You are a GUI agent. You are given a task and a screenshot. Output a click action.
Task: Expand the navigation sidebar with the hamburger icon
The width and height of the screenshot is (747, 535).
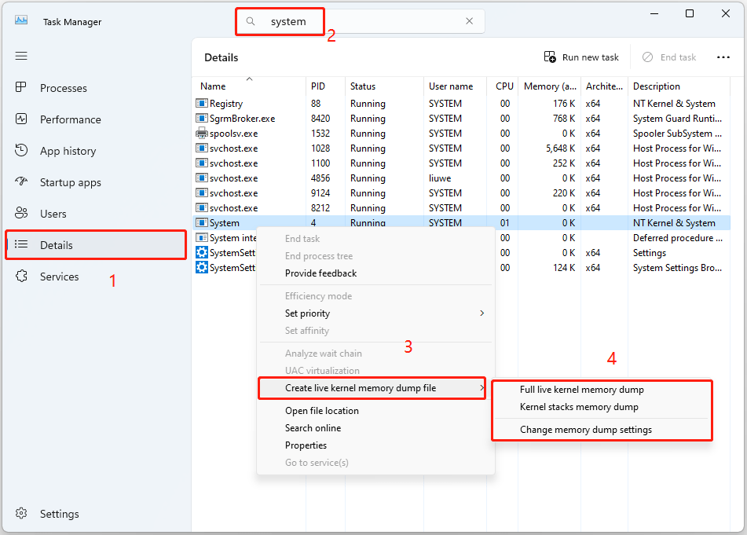[21, 56]
